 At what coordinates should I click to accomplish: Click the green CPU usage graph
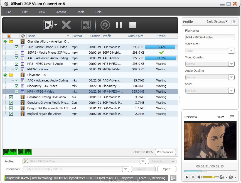click(17, 152)
